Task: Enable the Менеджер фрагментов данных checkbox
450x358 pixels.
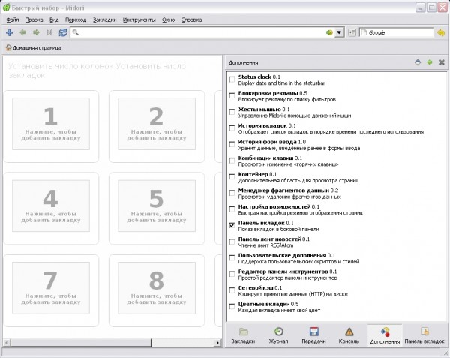Action: pyautogui.click(x=232, y=193)
